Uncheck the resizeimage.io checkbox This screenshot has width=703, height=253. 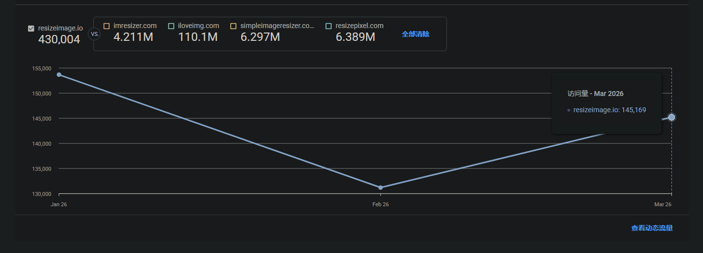click(x=31, y=29)
